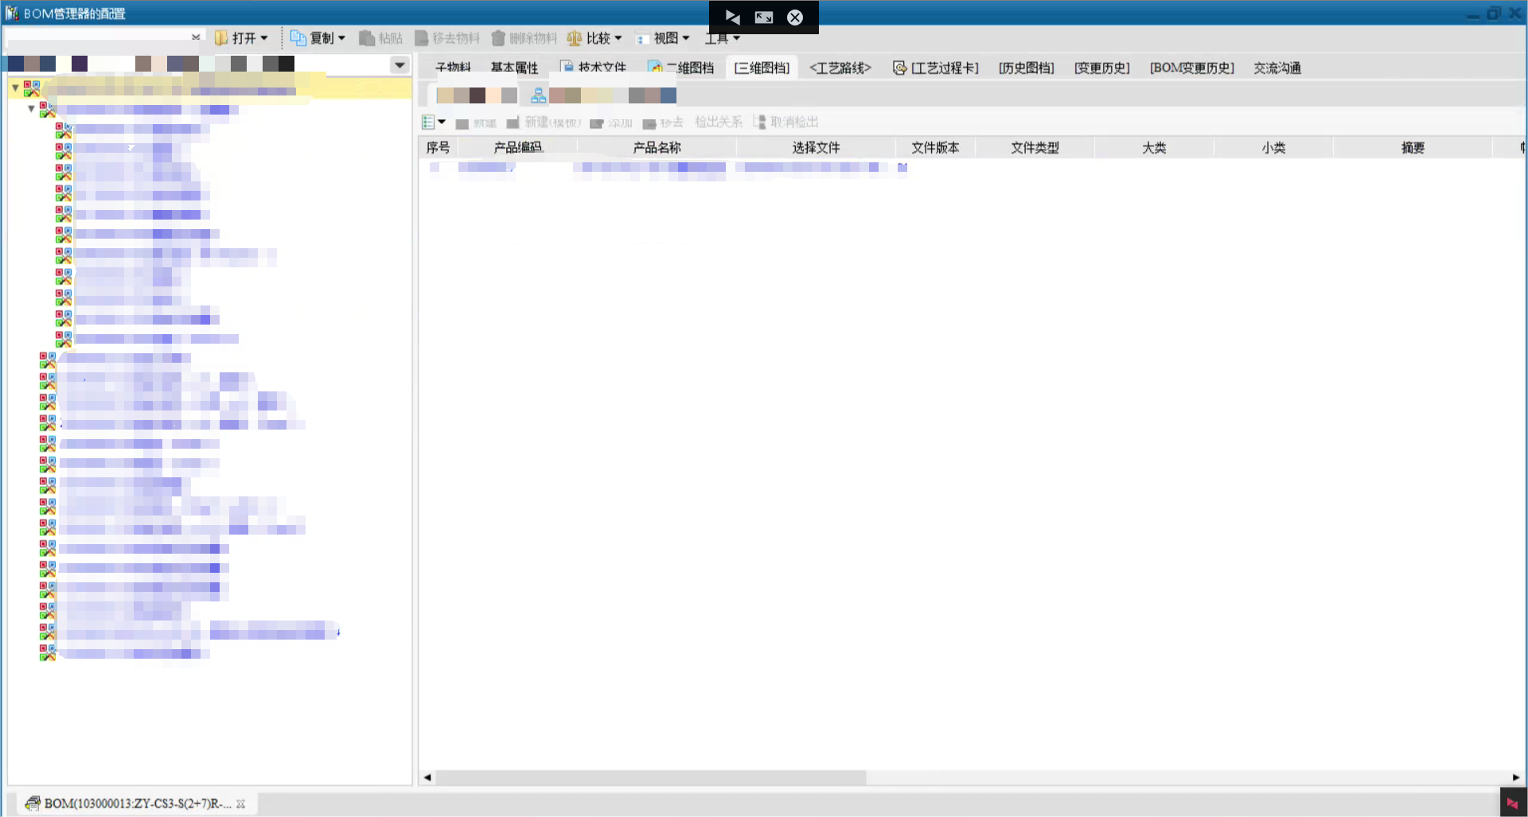Open the 工具 (Tools) dropdown menu
Image resolution: width=1528 pixels, height=817 pixels.
click(x=722, y=38)
